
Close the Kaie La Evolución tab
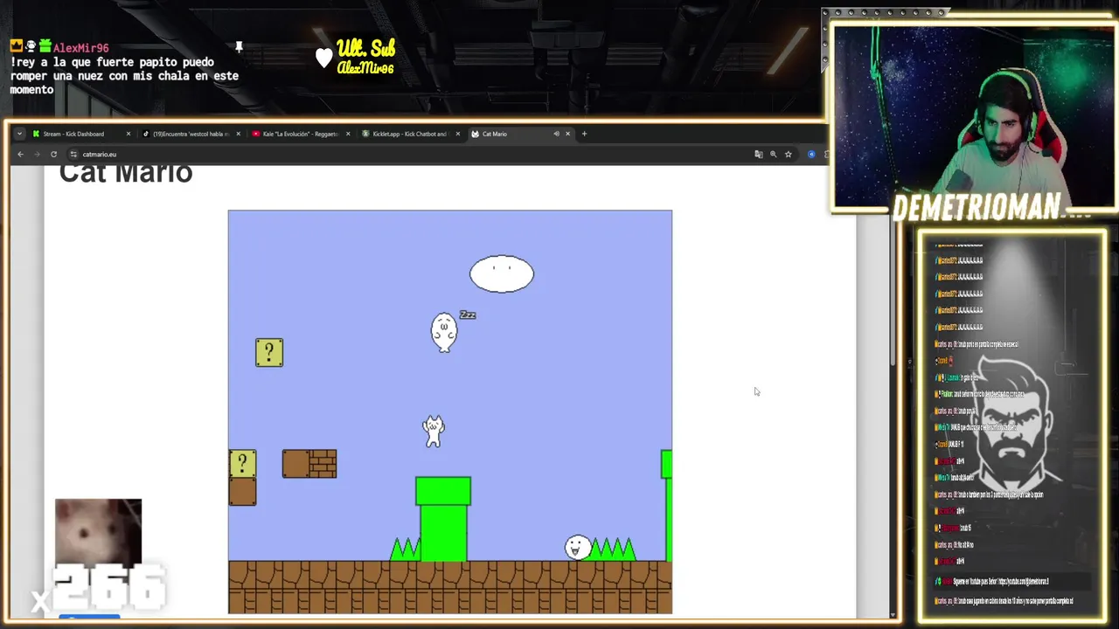click(x=348, y=134)
